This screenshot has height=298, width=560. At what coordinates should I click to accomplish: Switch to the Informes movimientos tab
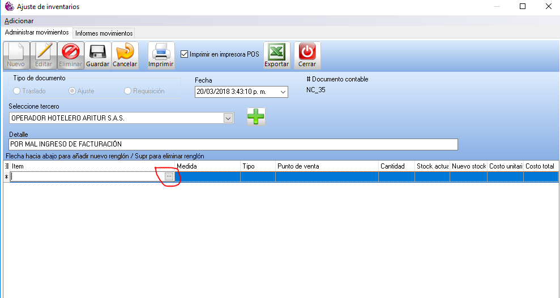point(104,33)
